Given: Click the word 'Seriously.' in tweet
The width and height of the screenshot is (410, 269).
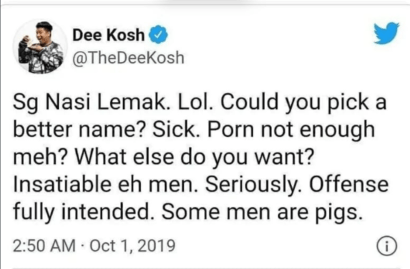Looking at the screenshot, I should point(253,185).
